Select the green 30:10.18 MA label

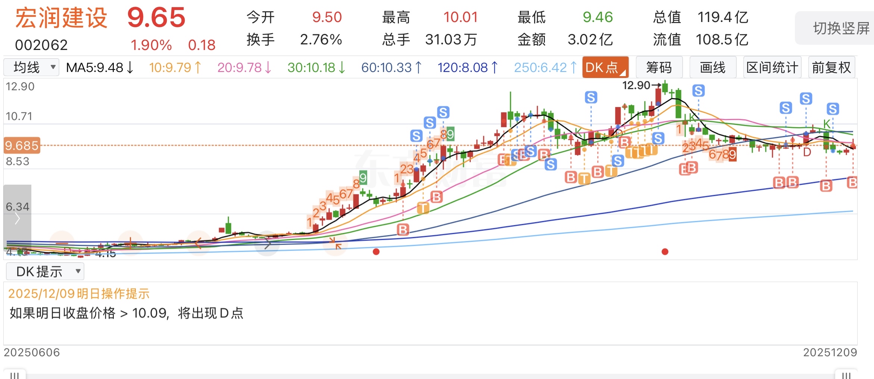pyautogui.click(x=316, y=68)
